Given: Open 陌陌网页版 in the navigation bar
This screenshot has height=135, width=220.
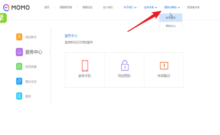Looking at the screenshot, I should point(66,7).
